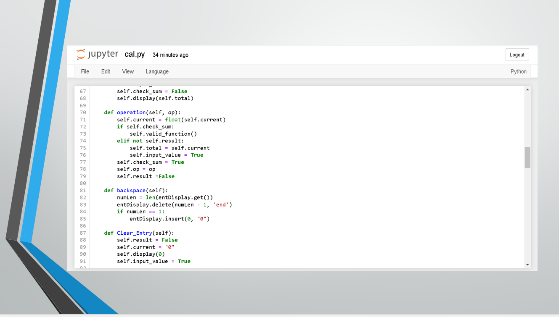Click on 'self.total = self.current' line
This screenshot has width=559, height=317.
point(170,148)
